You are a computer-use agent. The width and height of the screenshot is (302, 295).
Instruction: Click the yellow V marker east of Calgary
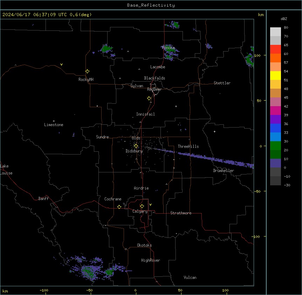150,205
